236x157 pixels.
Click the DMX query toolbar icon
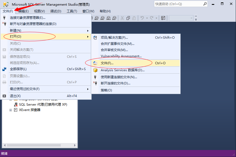(102, 18)
